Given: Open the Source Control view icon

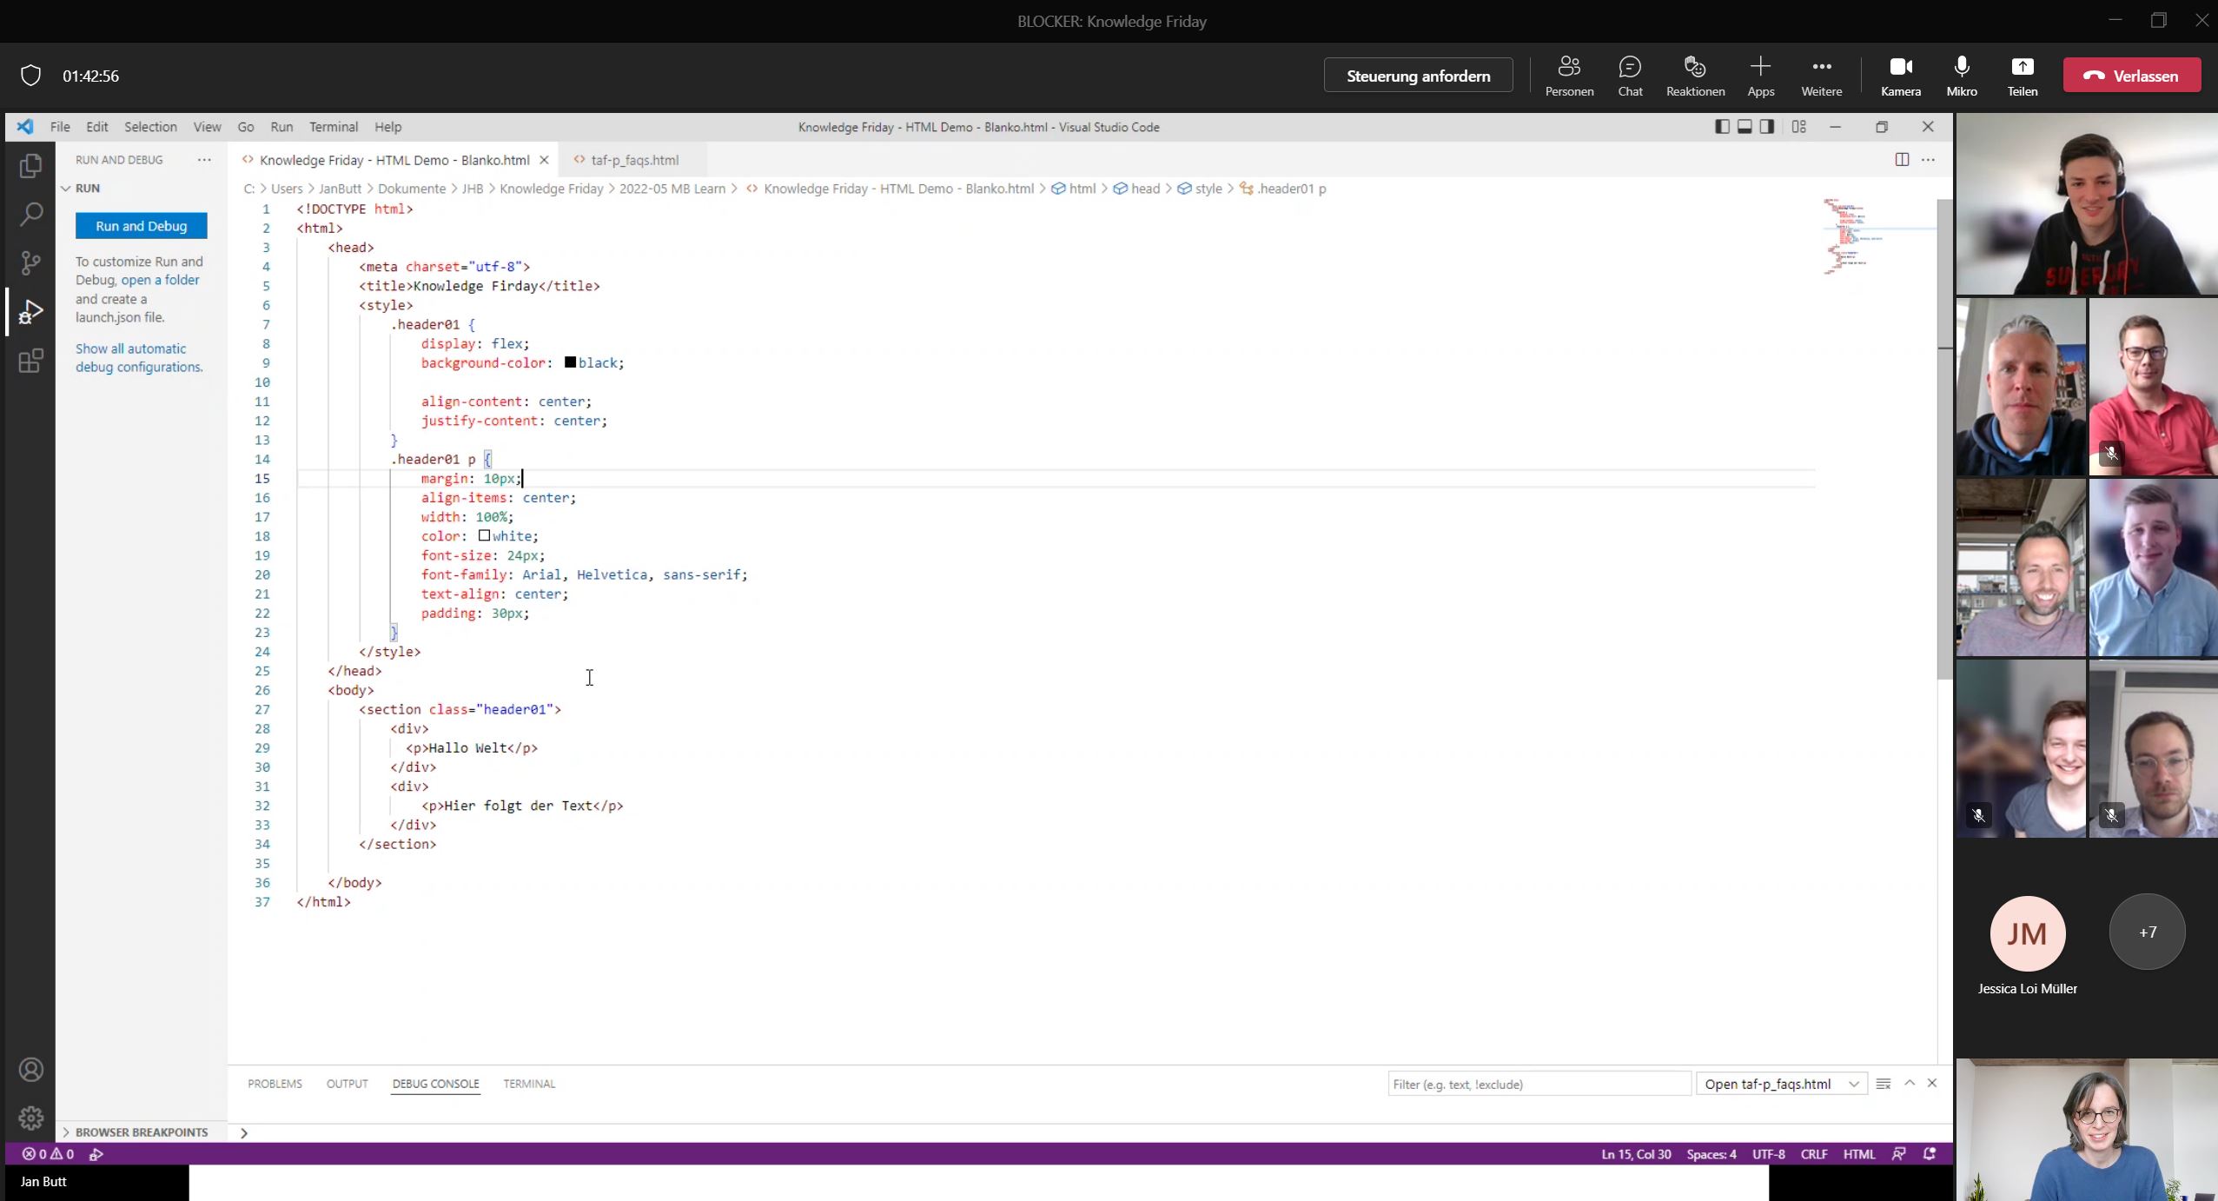Looking at the screenshot, I should pos(30,262).
